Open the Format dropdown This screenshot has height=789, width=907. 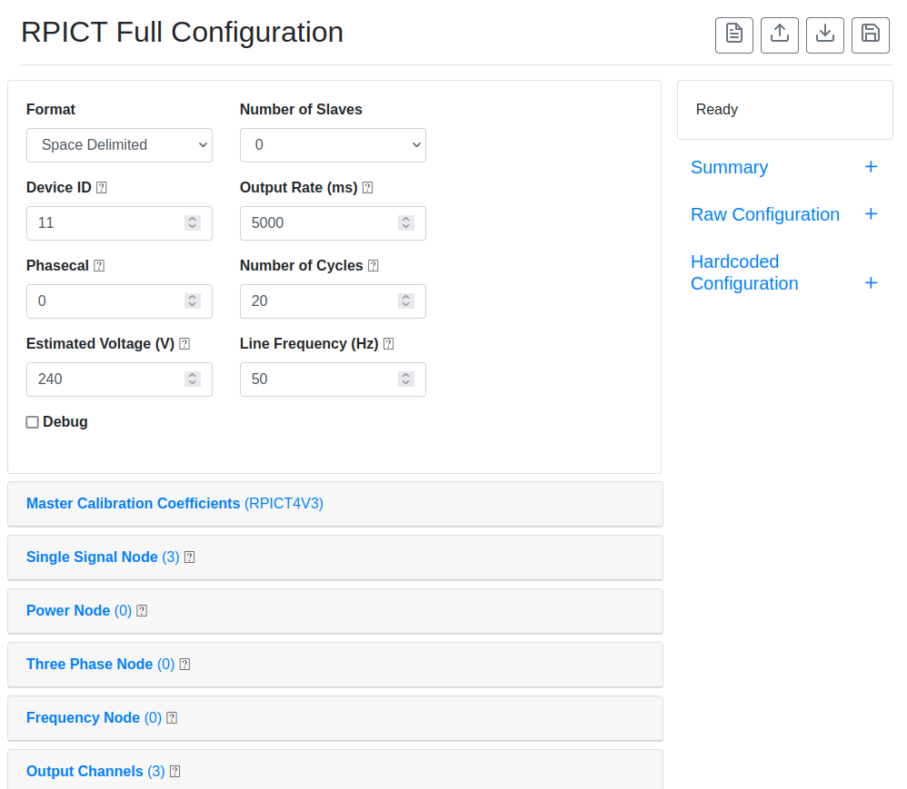point(119,145)
